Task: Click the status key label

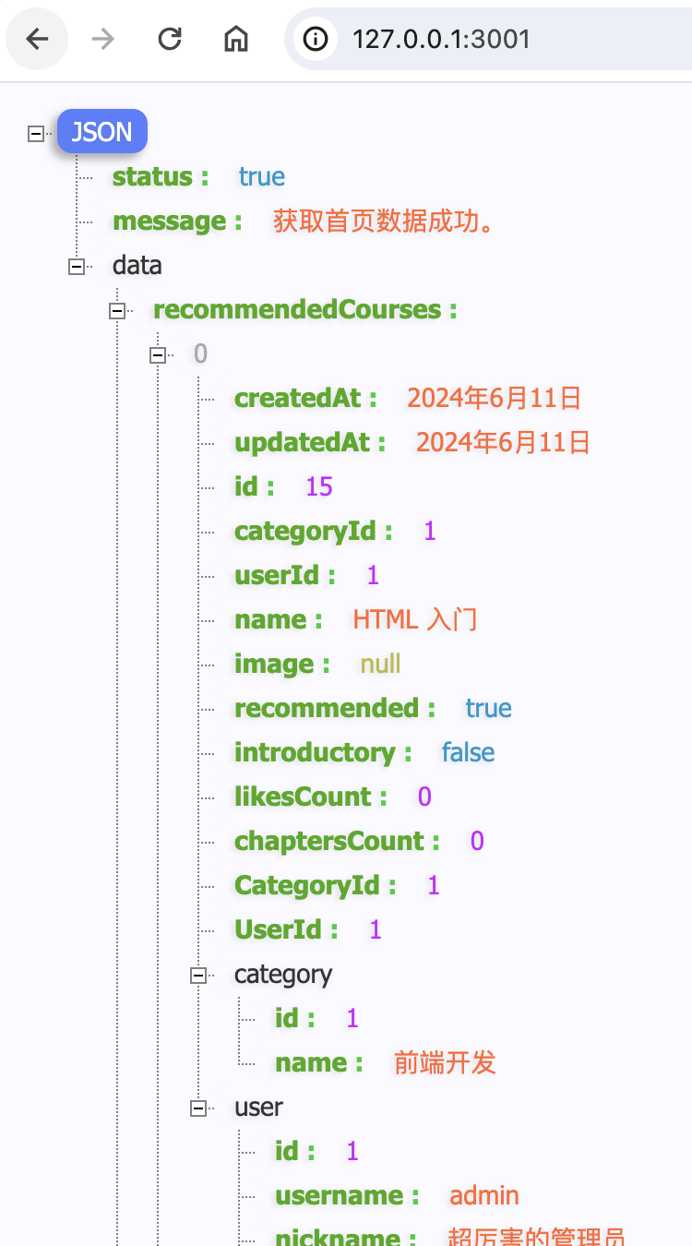Action: point(153,177)
